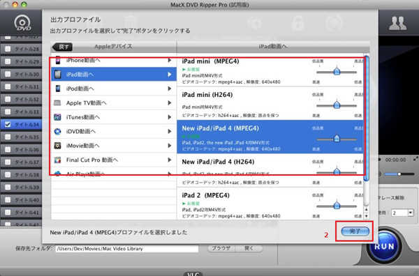Image resolution: width=419 pixels, height=276 pixels.
Task: Expand the iPod動画へ arrow
Action: [170, 89]
